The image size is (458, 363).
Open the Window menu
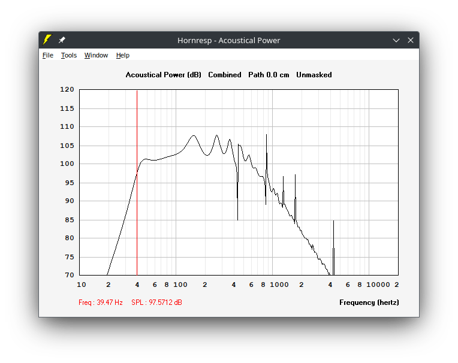(96, 55)
